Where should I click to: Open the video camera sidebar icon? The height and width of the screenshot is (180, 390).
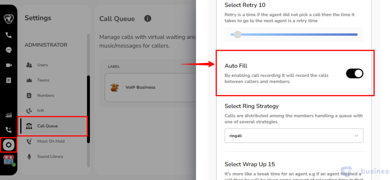click(x=9, y=65)
